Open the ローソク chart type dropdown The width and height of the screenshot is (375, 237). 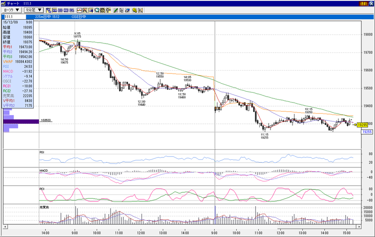(x=11, y=10)
